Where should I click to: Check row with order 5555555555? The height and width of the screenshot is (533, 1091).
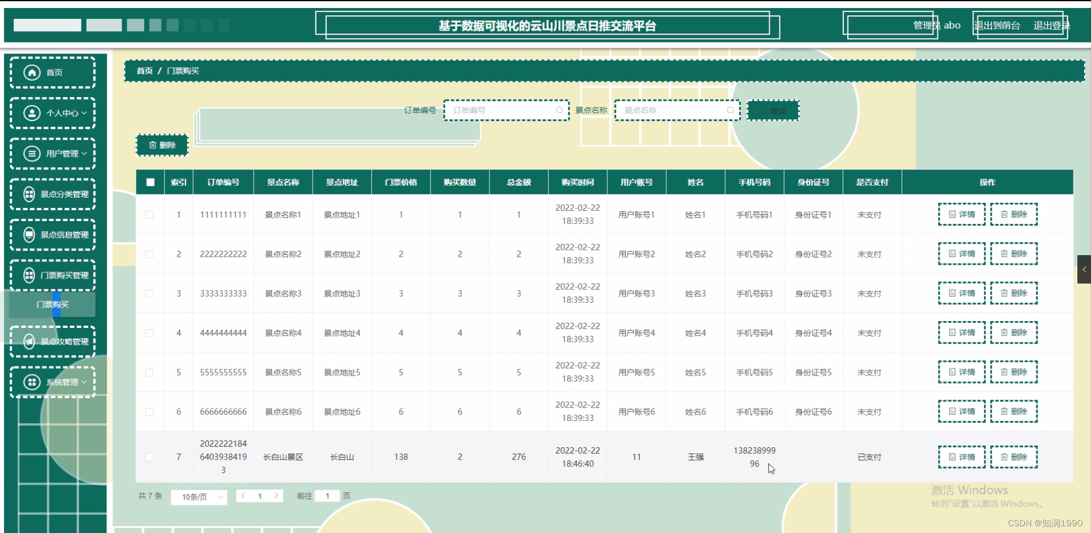click(150, 372)
